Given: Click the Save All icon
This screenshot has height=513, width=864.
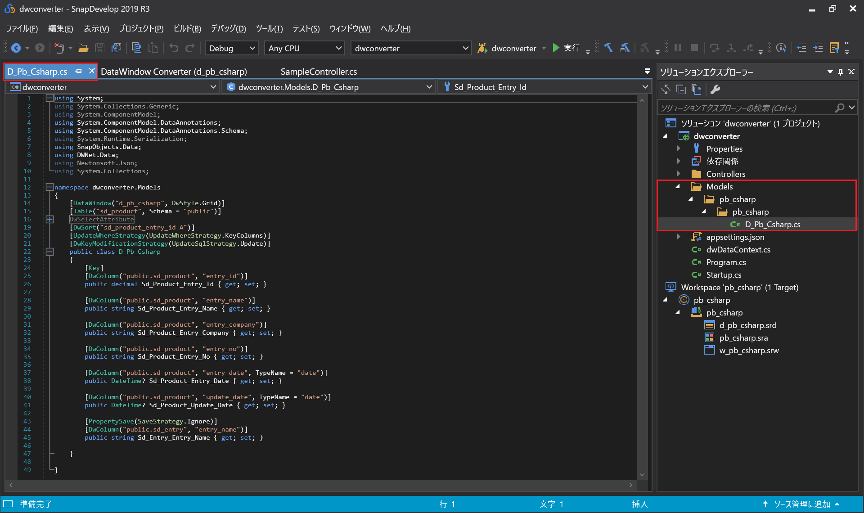Looking at the screenshot, I should coord(117,48).
